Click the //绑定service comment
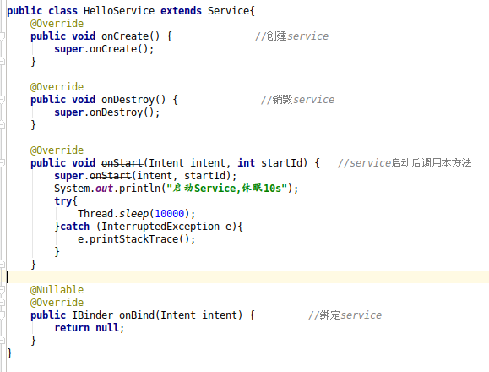 (345, 315)
